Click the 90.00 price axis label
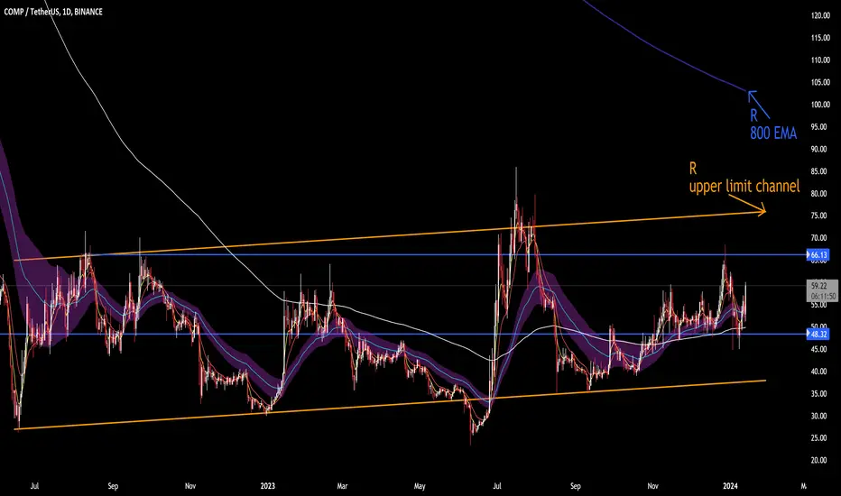The width and height of the screenshot is (841, 496). (819, 149)
